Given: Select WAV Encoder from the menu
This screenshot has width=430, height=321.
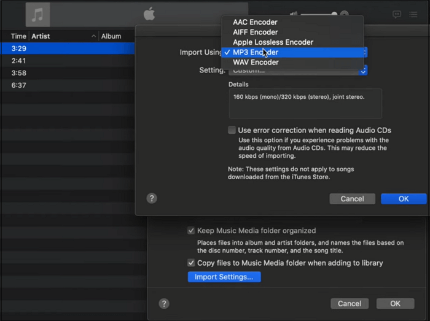Looking at the screenshot, I should [256, 63].
